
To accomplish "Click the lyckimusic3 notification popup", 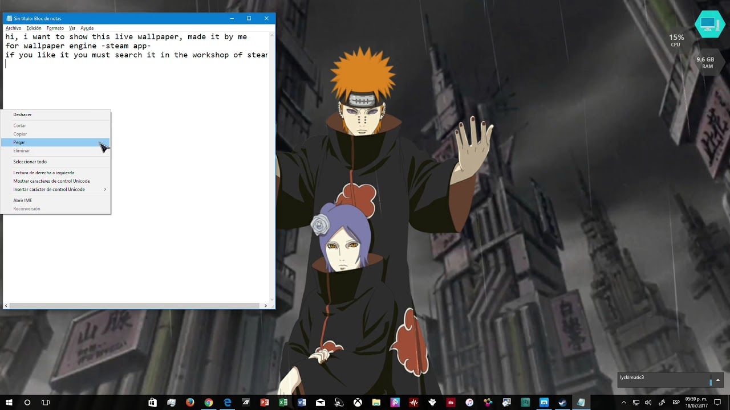I will [x=670, y=380].
